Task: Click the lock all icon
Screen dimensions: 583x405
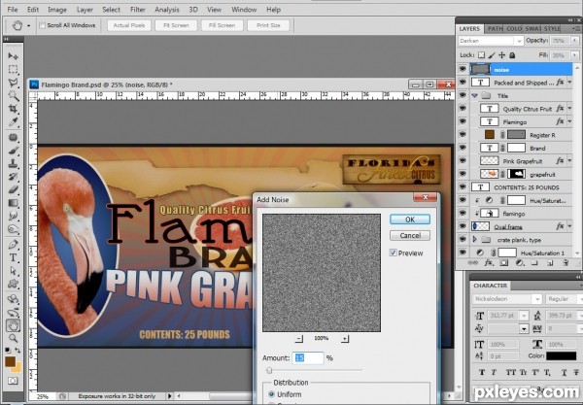Action: click(x=512, y=55)
